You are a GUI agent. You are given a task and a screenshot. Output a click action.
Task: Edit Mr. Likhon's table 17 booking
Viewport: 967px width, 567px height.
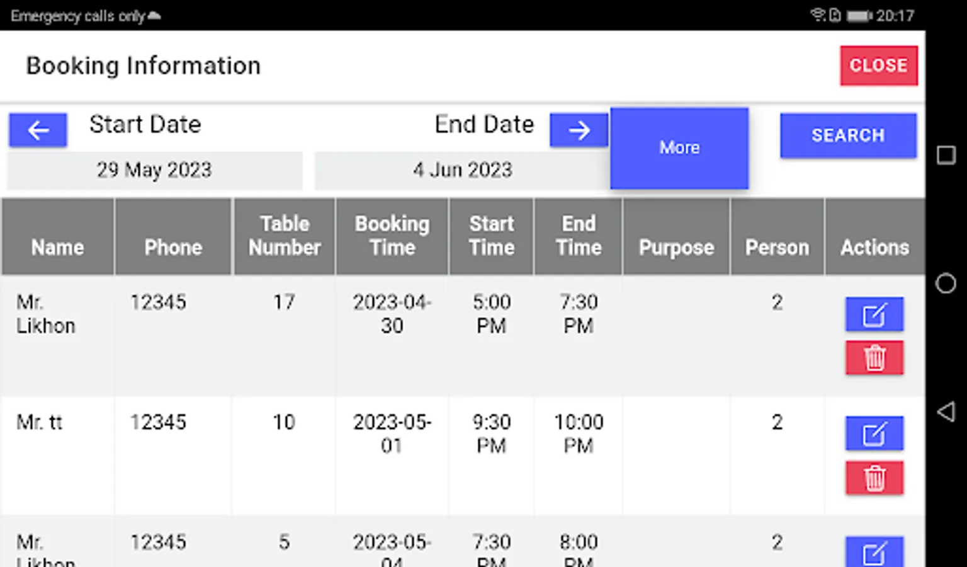pyautogui.click(x=874, y=314)
